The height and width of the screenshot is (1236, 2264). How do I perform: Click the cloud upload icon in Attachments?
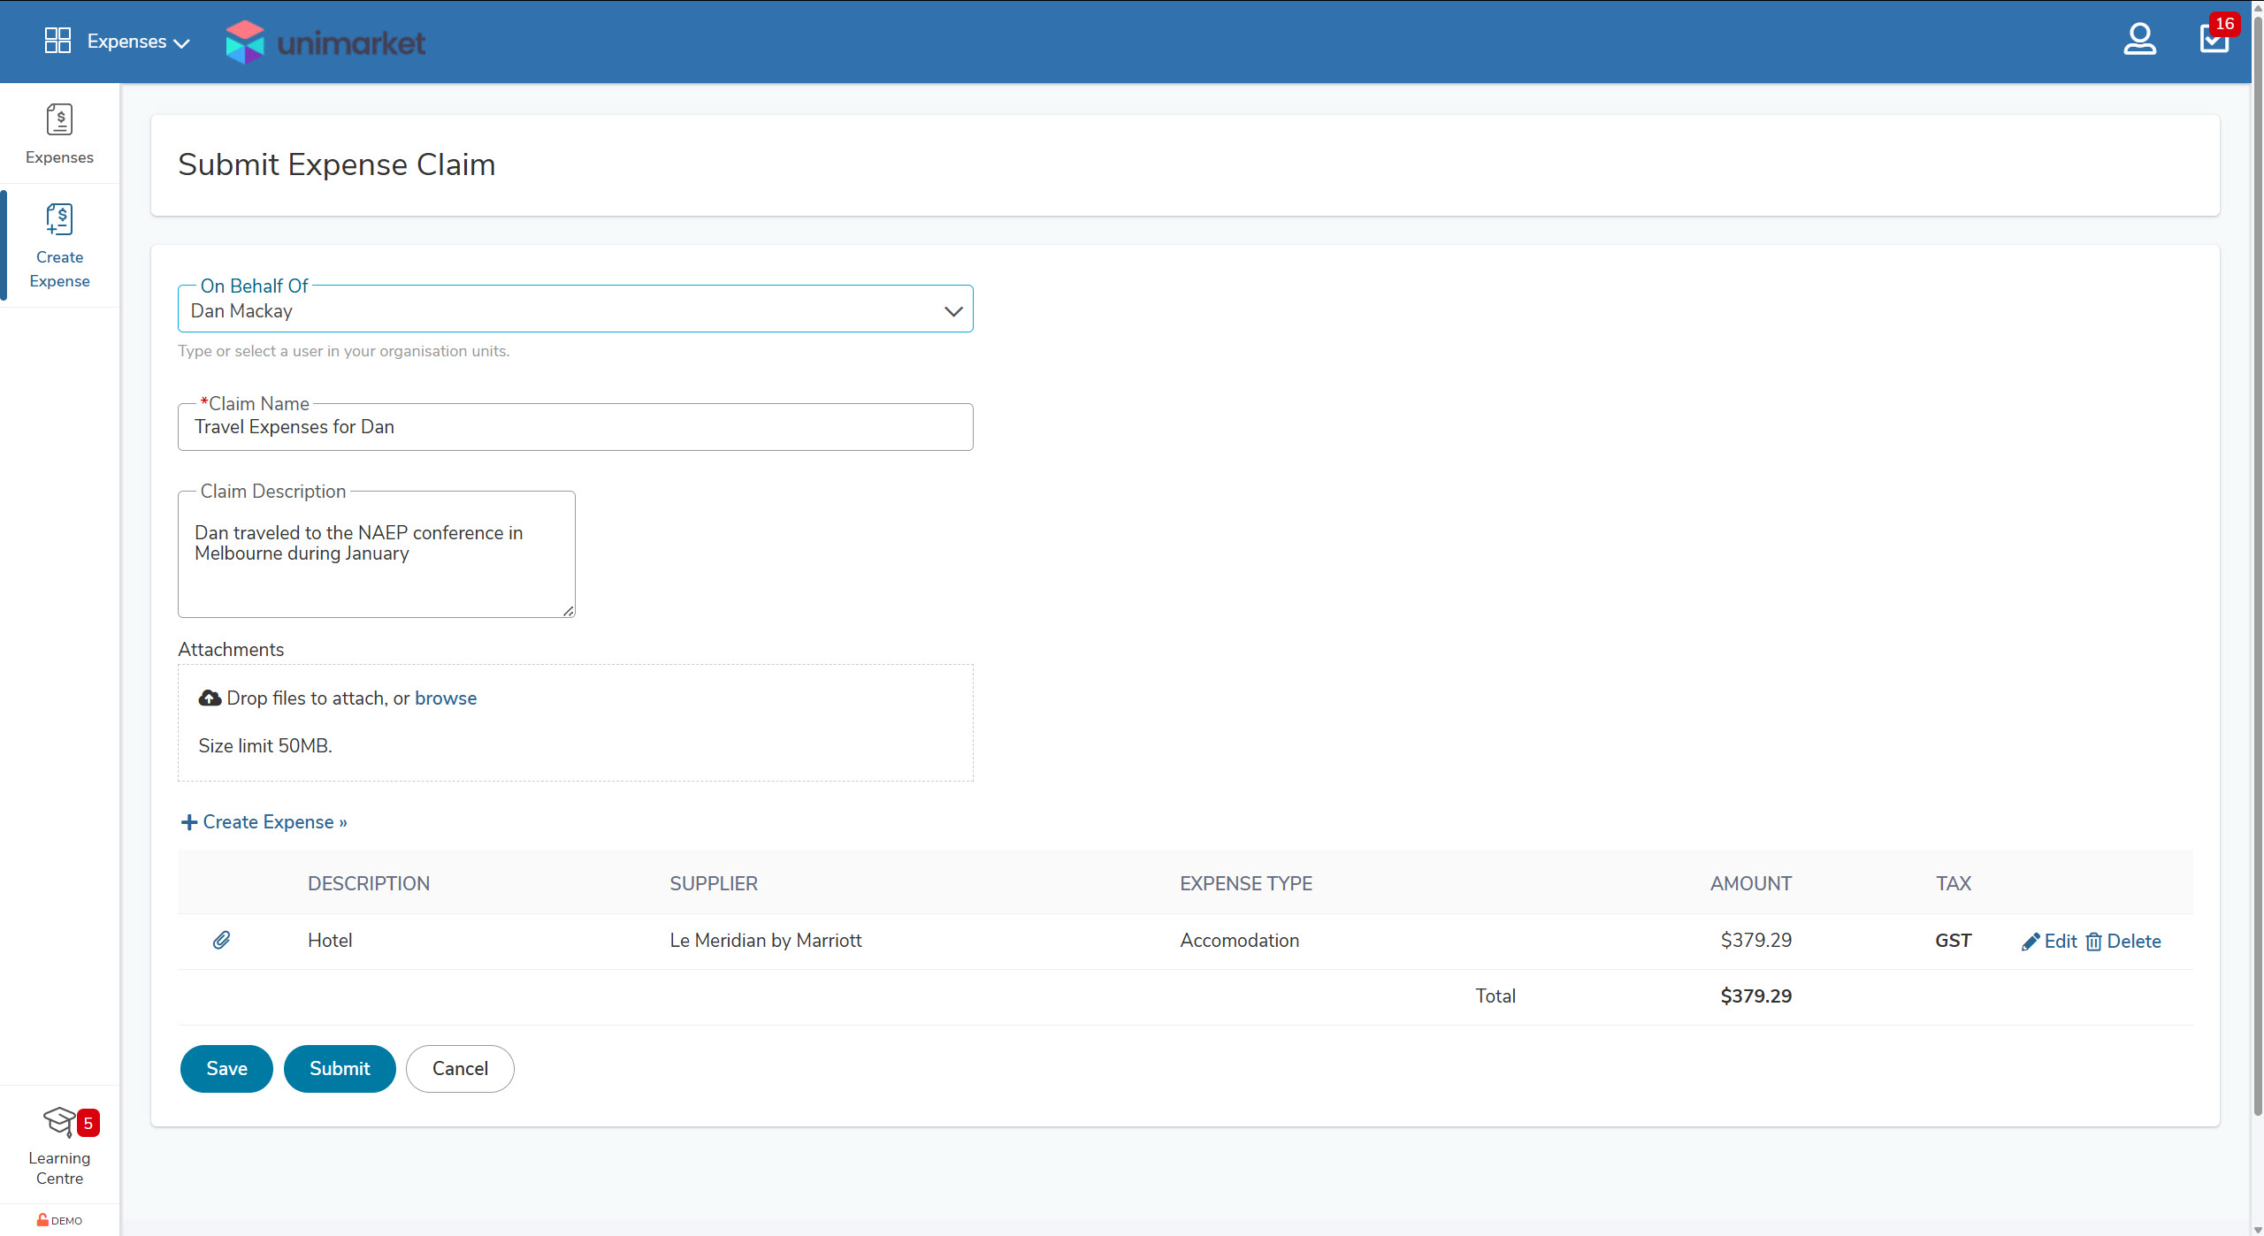pyautogui.click(x=210, y=698)
